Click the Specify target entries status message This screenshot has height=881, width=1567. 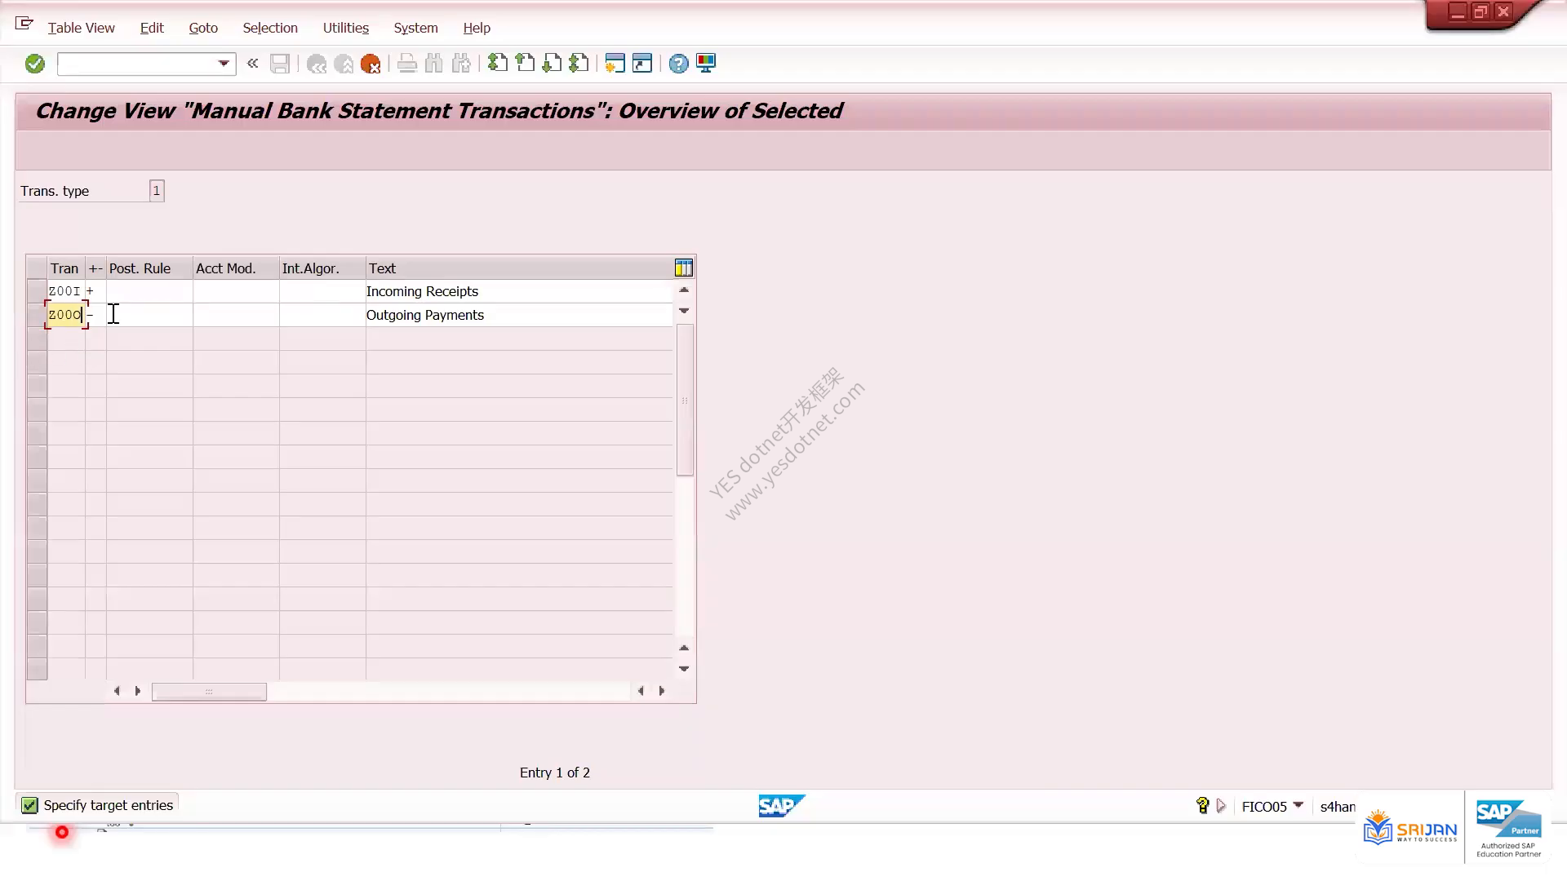coord(109,805)
